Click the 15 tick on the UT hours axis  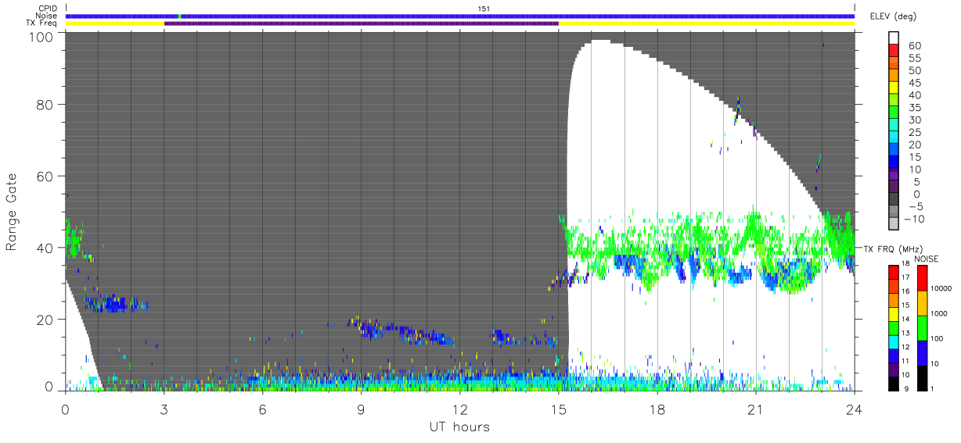coord(559,409)
